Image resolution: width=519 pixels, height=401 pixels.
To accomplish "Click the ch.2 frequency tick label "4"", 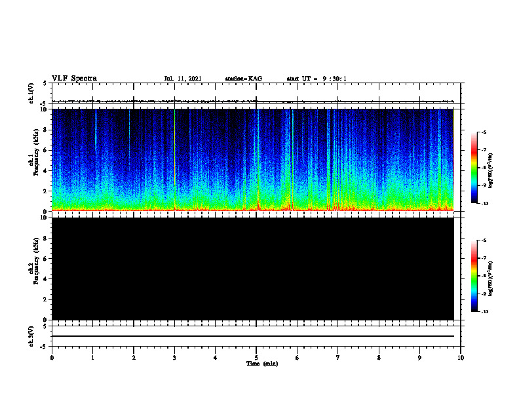I will point(45,279).
